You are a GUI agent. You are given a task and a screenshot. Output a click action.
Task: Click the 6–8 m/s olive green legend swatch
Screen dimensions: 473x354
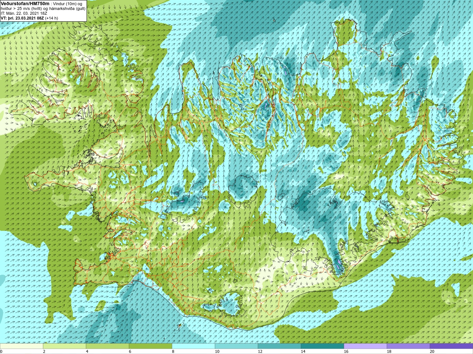[150, 346]
